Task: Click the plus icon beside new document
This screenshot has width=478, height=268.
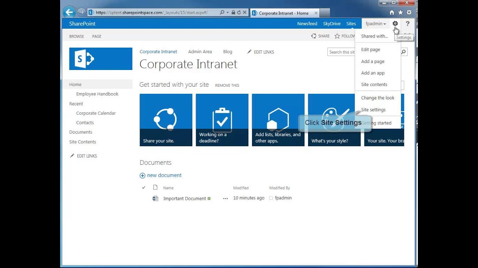Action: coord(142,175)
